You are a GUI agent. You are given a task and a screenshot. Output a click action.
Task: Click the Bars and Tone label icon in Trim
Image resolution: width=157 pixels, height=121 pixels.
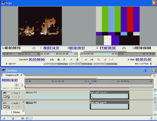pyautogui.click(x=151, y=64)
